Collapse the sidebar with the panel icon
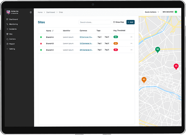Screen dimensions: 186x135 pos(31,12)
